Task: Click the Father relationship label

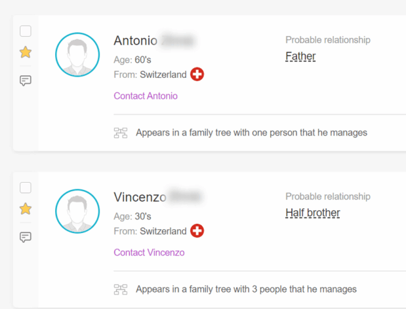Action: (300, 56)
